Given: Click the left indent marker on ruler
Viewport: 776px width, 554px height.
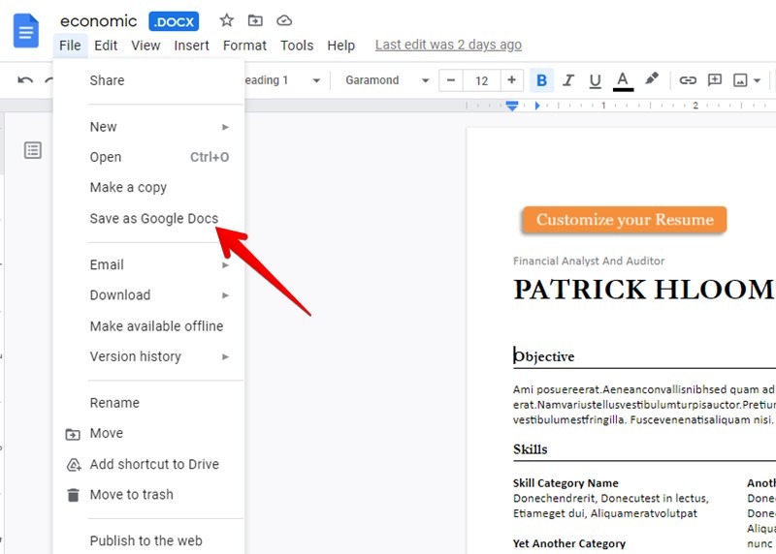Looking at the screenshot, I should coord(512,106).
